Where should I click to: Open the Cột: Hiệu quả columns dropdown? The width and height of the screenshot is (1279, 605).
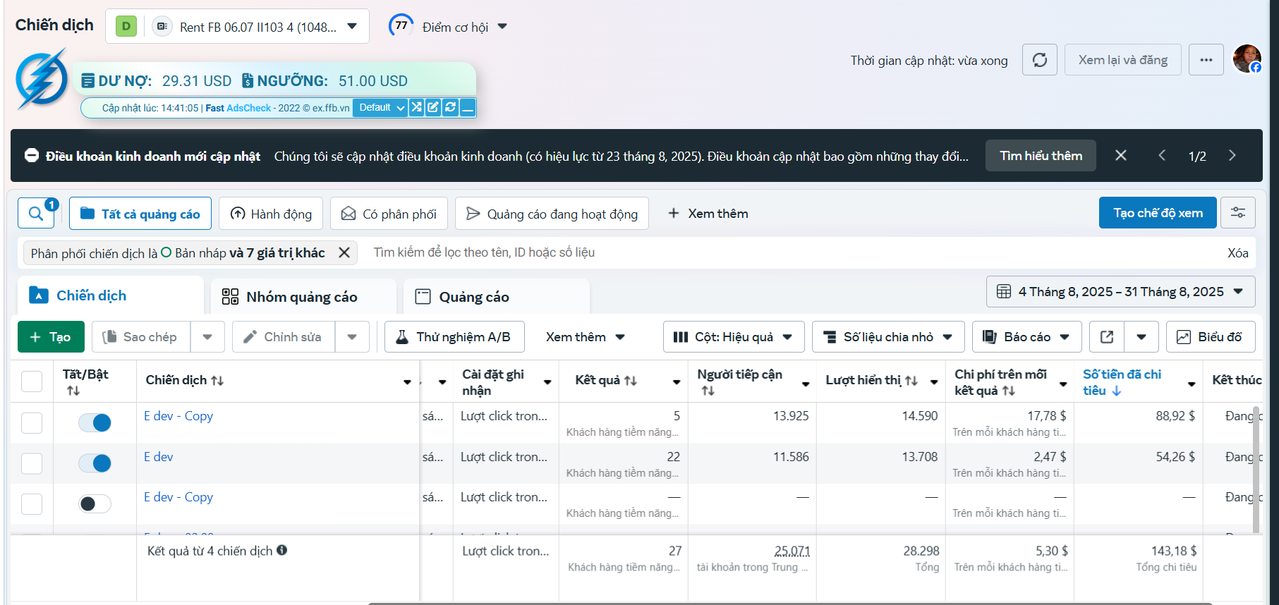(733, 337)
